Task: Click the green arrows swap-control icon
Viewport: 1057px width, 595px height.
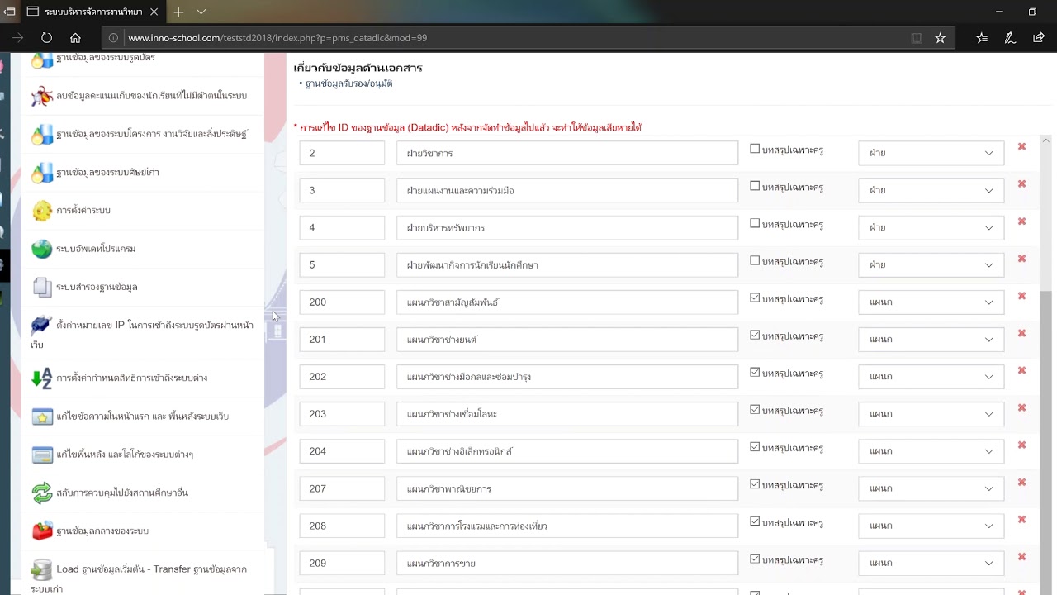Action: tap(42, 493)
